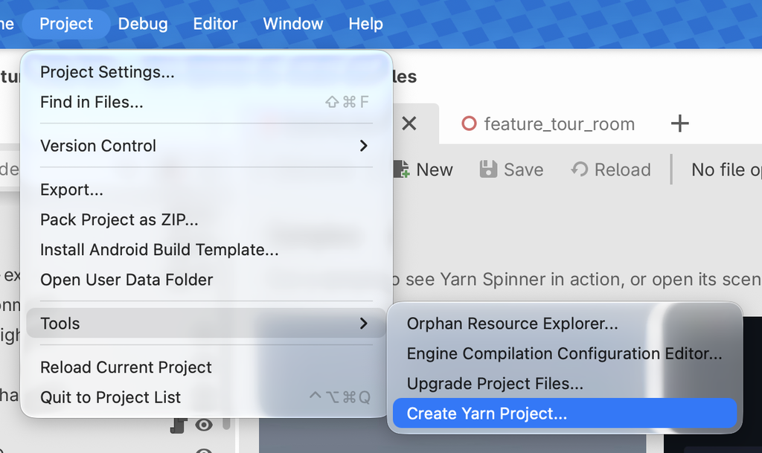
Task: Click the Save button
Action: pos(511,170)
